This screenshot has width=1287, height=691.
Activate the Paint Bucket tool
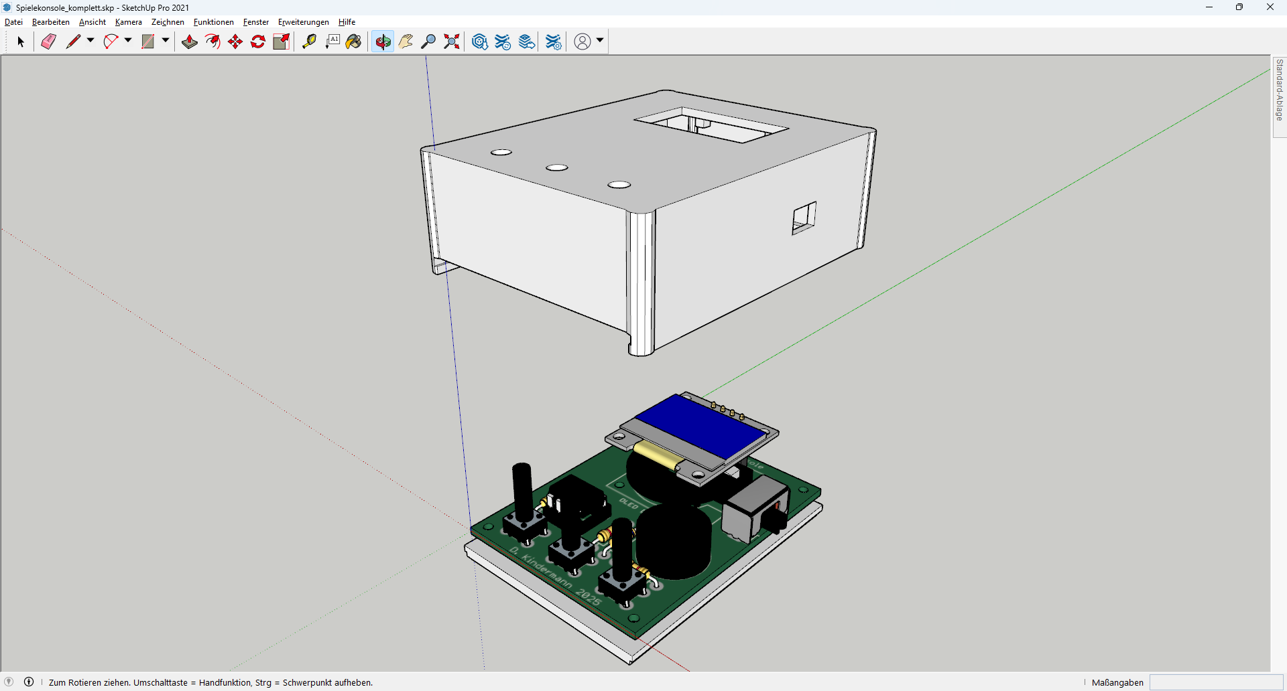coord(353,41)
